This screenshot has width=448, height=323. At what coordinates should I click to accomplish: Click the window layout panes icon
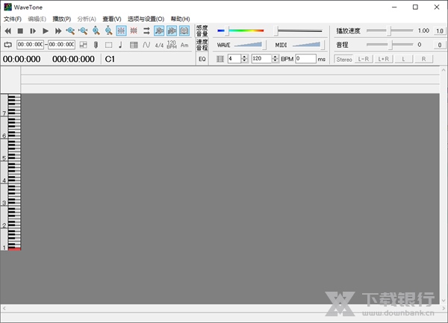point(83,45)
